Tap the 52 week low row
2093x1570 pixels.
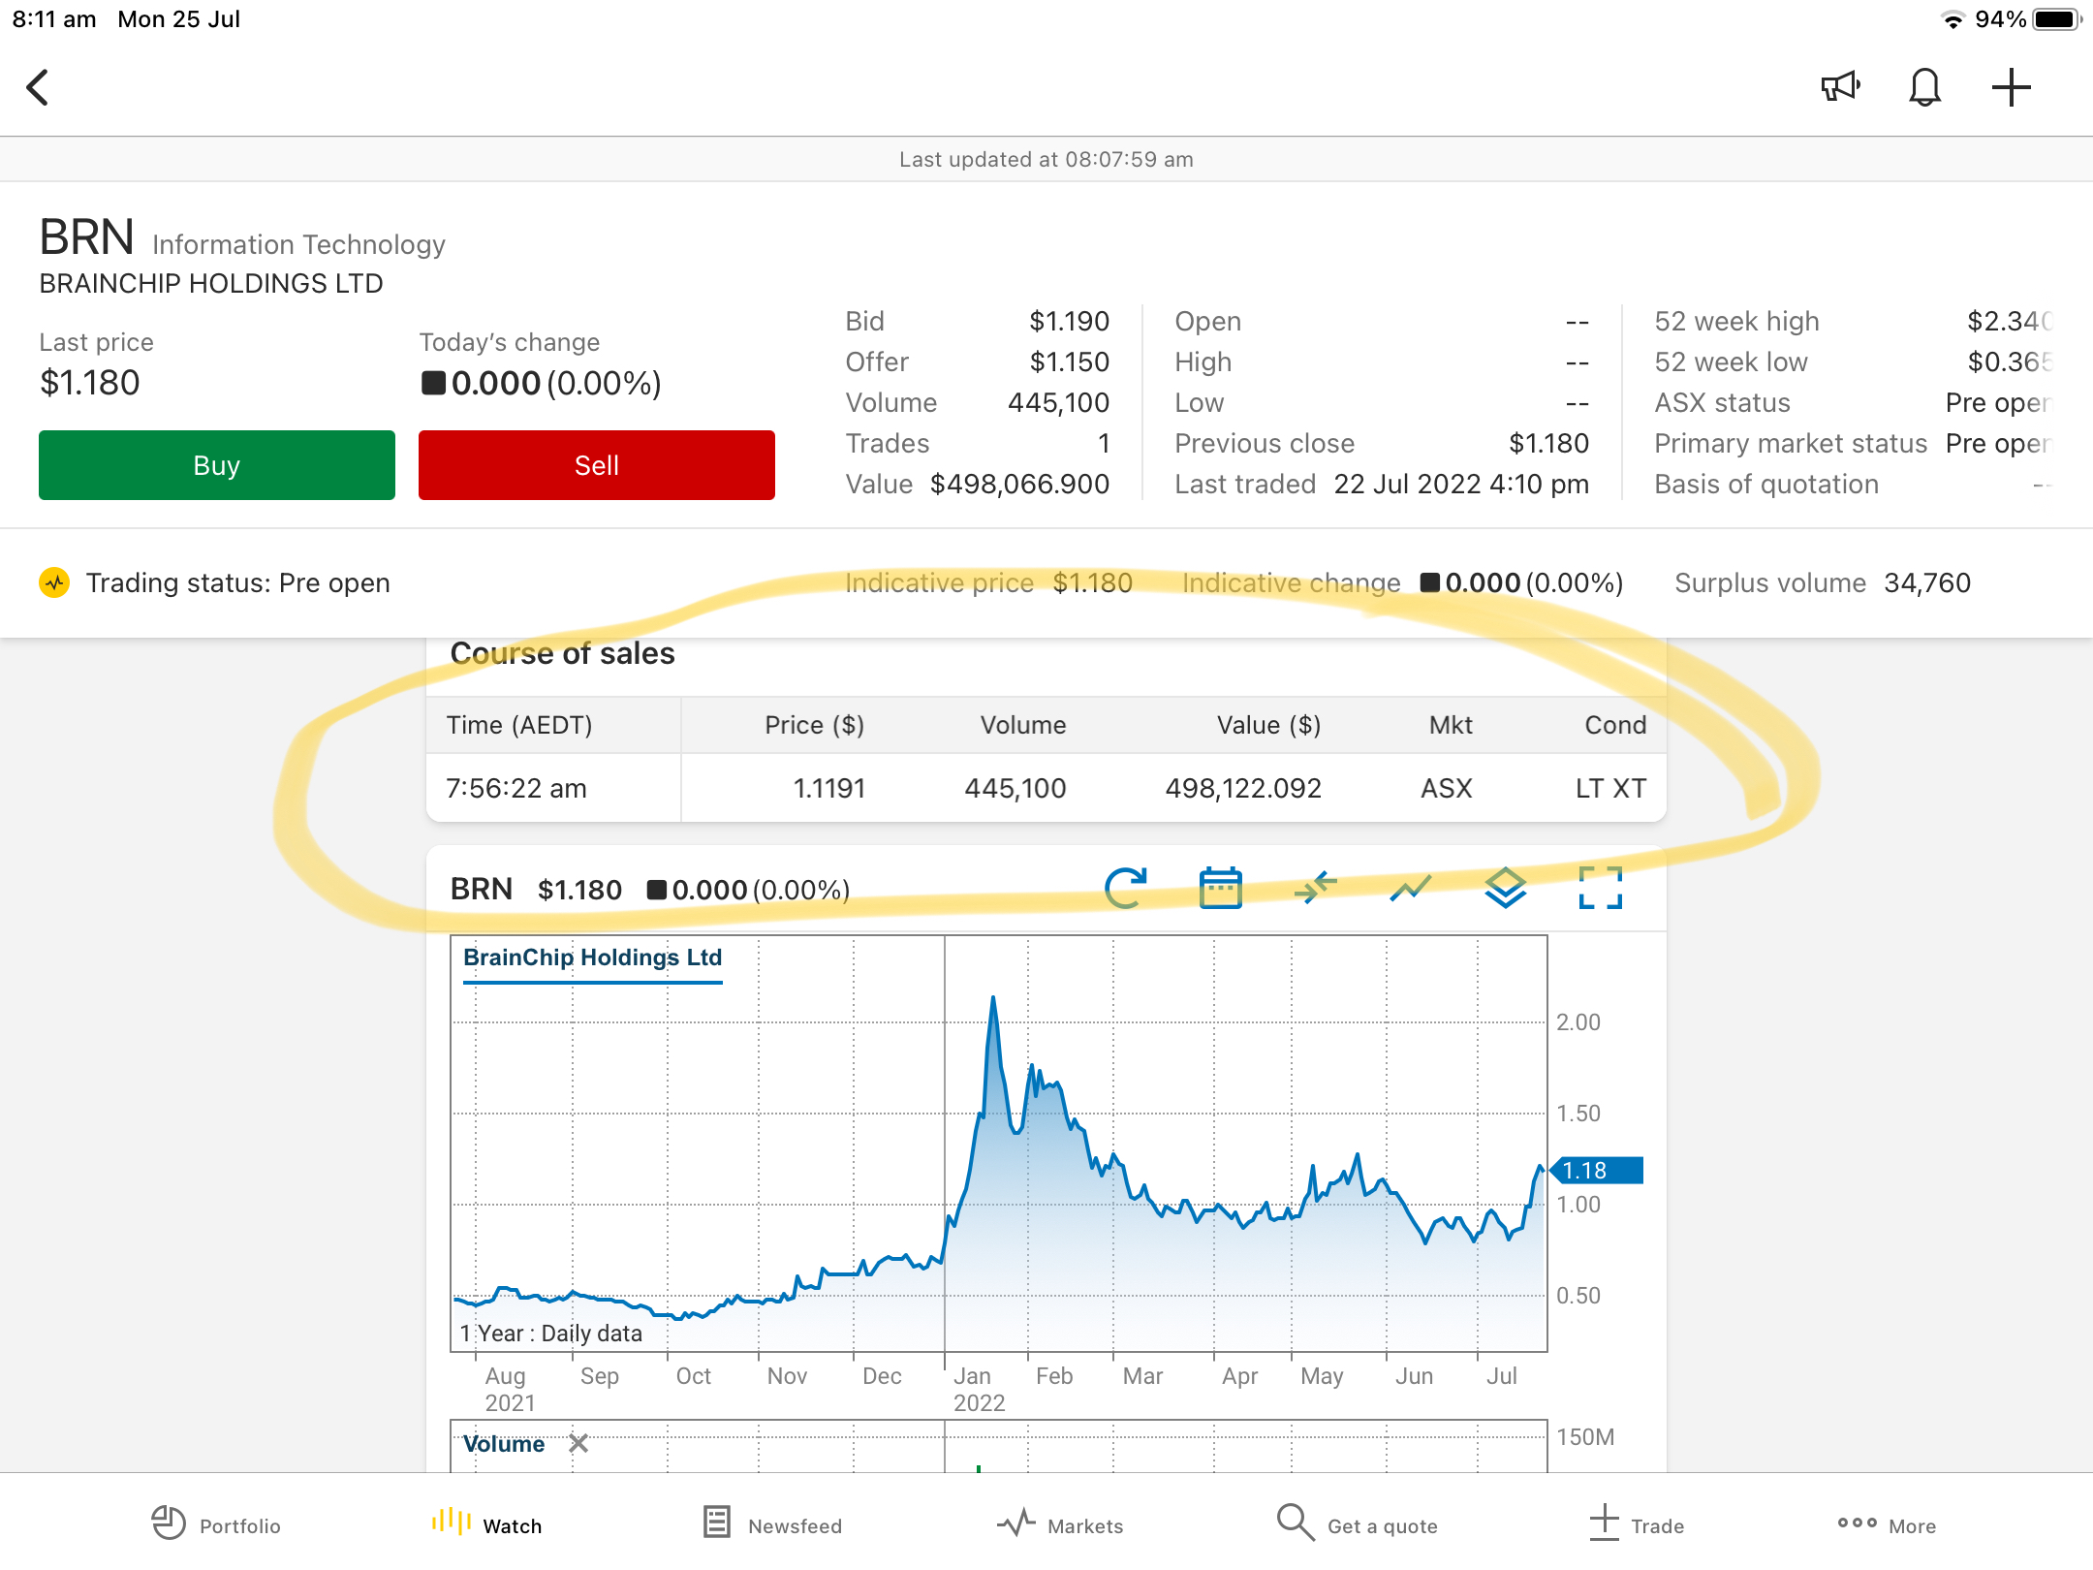point(1853,361)
